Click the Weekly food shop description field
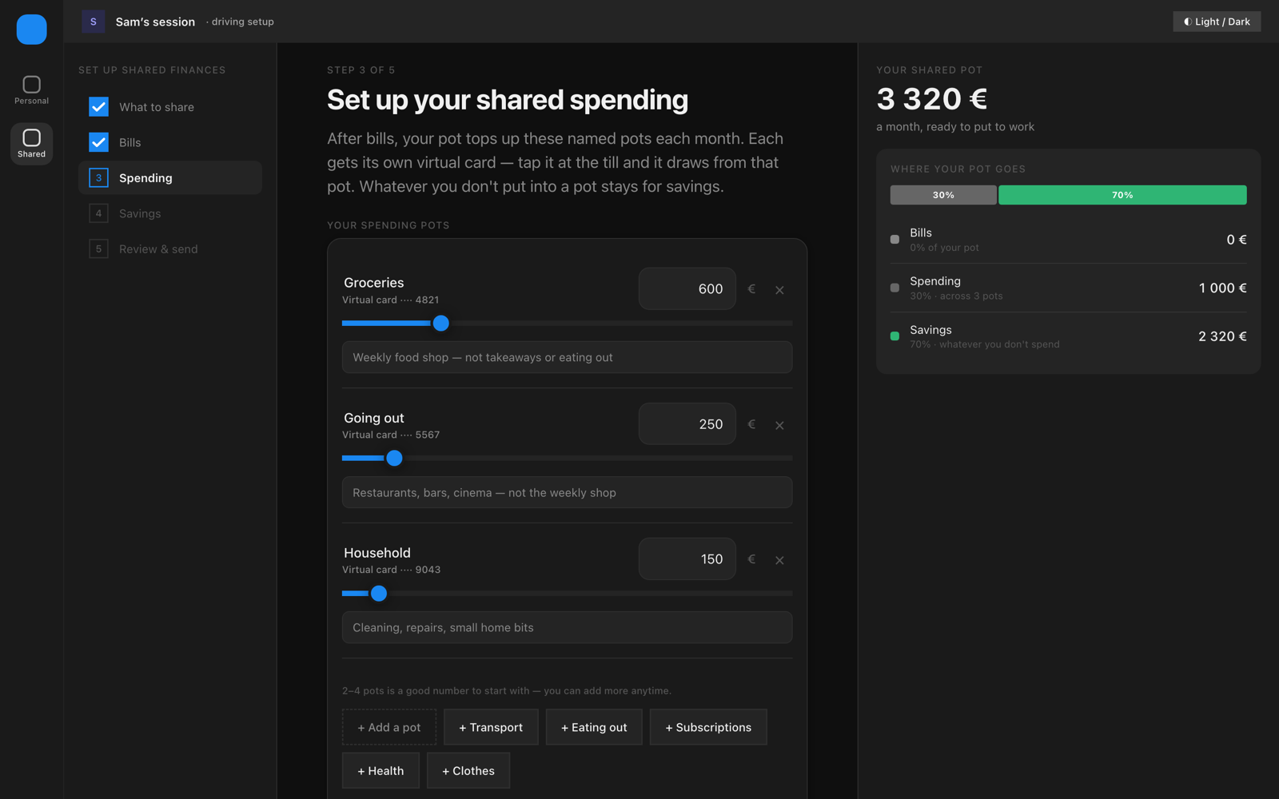1279x799 pixels. pos(567,357)
